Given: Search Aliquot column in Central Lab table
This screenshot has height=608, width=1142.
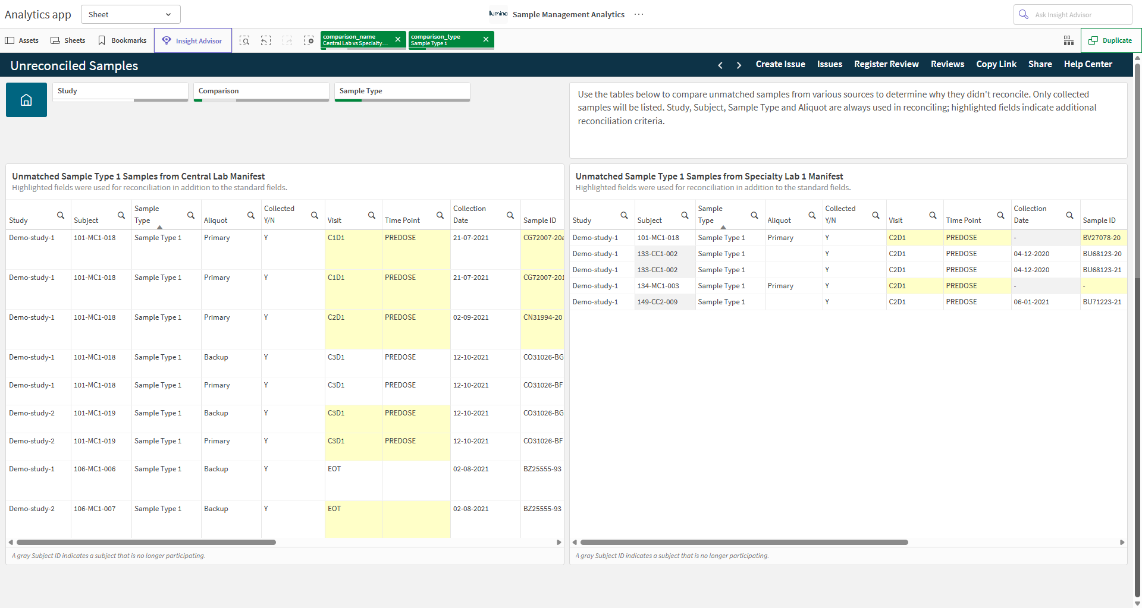Looking at the screenshot, I should (251, 215).
